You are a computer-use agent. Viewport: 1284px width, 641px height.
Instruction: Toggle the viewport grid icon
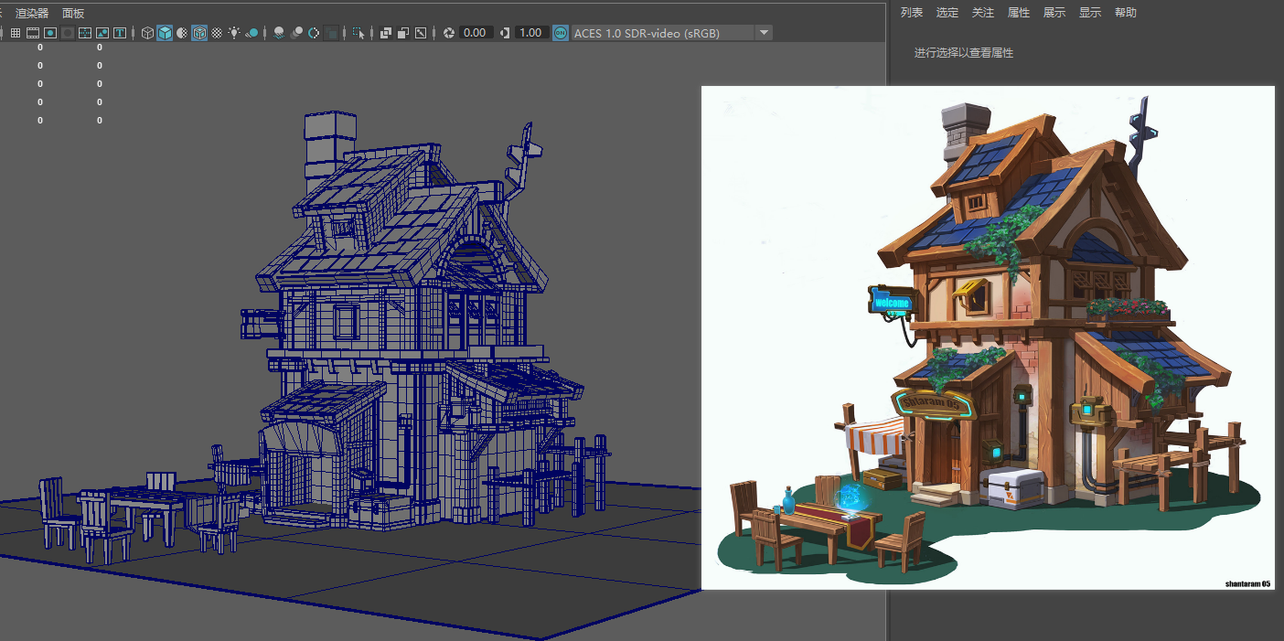[16, 33]
